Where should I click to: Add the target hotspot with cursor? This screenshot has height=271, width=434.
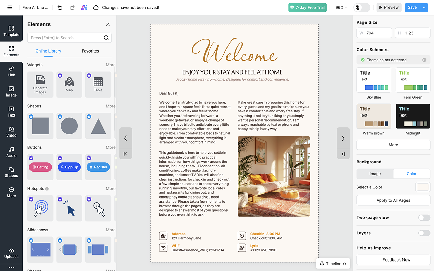[x=40, y=208]
